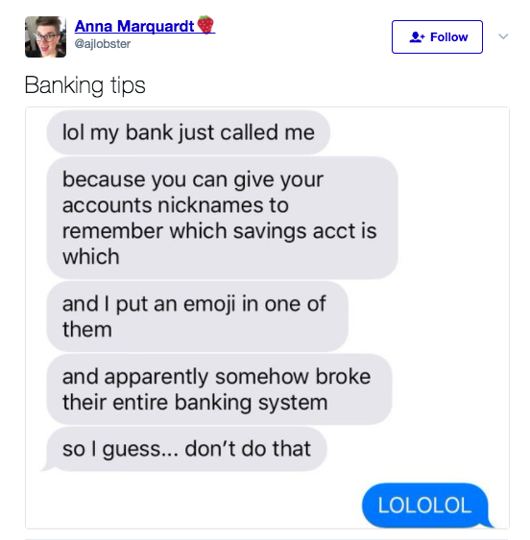Click the tail of the blue sent bubble
530x540 pixels.
(x=489, y=524)
